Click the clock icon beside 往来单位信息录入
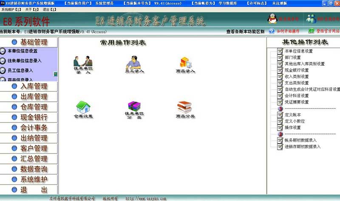 [x=3, y=61]
